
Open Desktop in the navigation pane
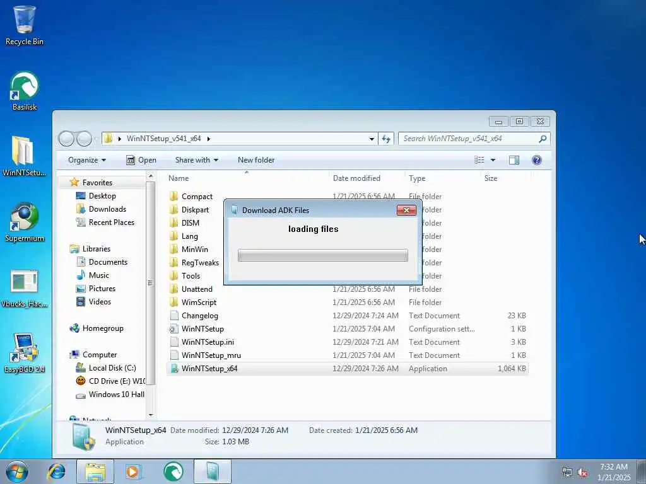[x=102, y=196]
